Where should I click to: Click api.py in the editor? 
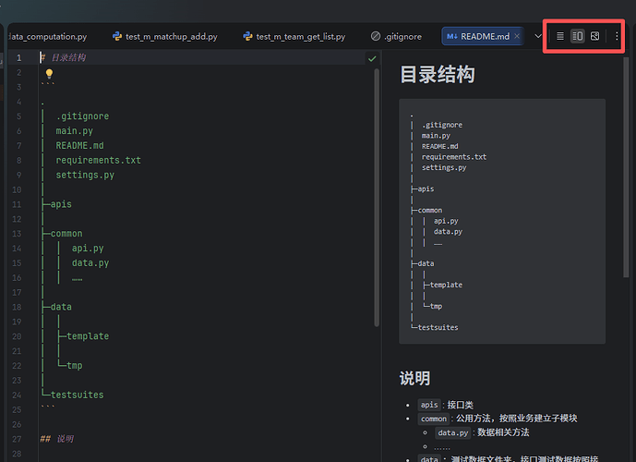(x=88, y=248)
